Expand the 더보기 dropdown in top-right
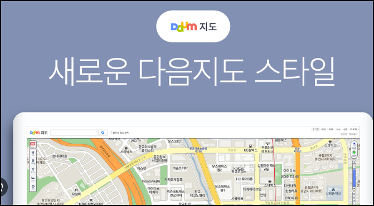Image resolution: width=374 pixels, height=206 pixels. pos(354,129)
